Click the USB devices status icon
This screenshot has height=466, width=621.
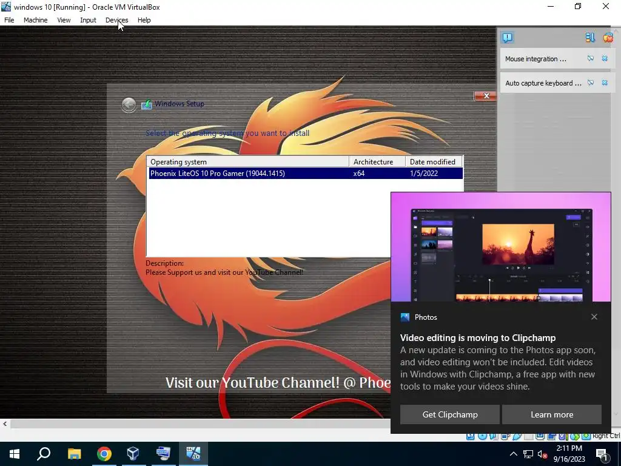(517, 436)
